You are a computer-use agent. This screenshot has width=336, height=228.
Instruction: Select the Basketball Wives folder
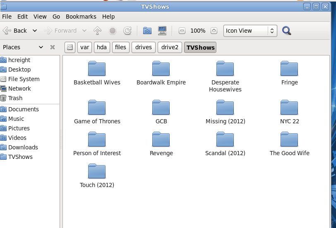point(97,73)
